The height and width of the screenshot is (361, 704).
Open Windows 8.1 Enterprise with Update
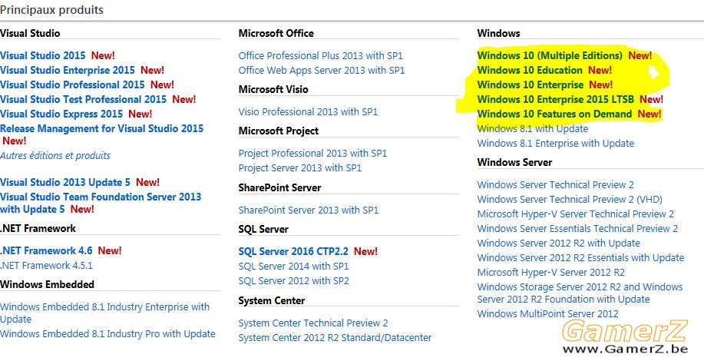(x=556, y=143)
